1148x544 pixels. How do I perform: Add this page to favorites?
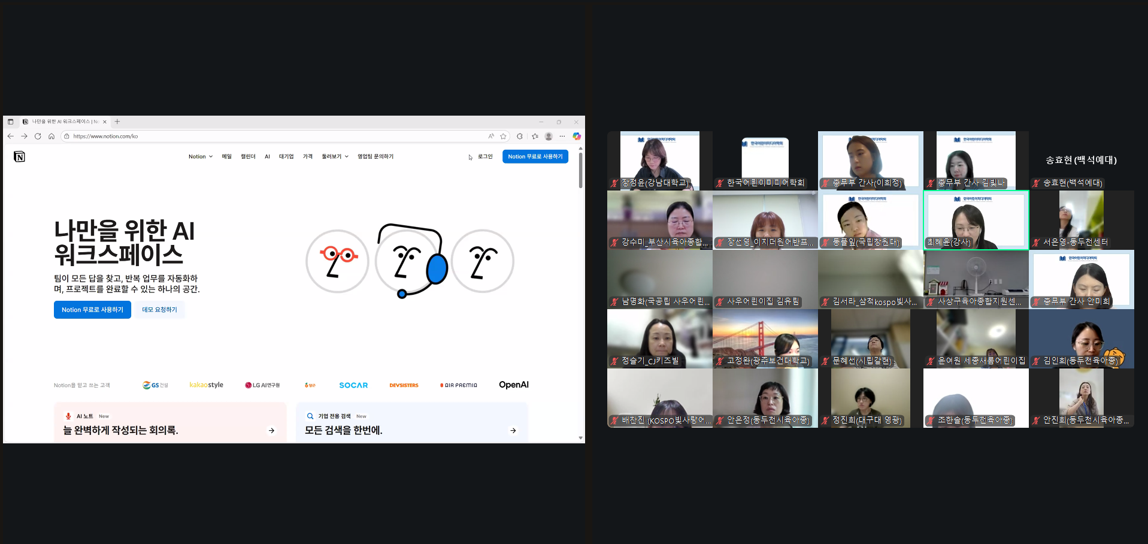pos(503,136)
